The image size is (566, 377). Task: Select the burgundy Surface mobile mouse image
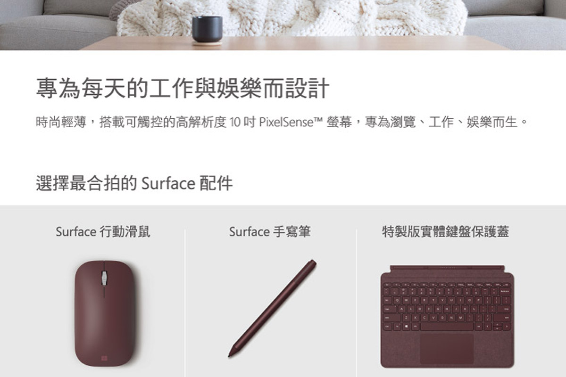[x=104, y=313]
